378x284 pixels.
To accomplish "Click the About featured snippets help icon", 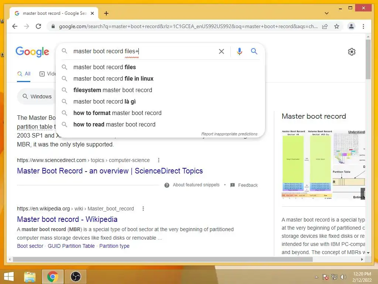I will coord(167,185).
